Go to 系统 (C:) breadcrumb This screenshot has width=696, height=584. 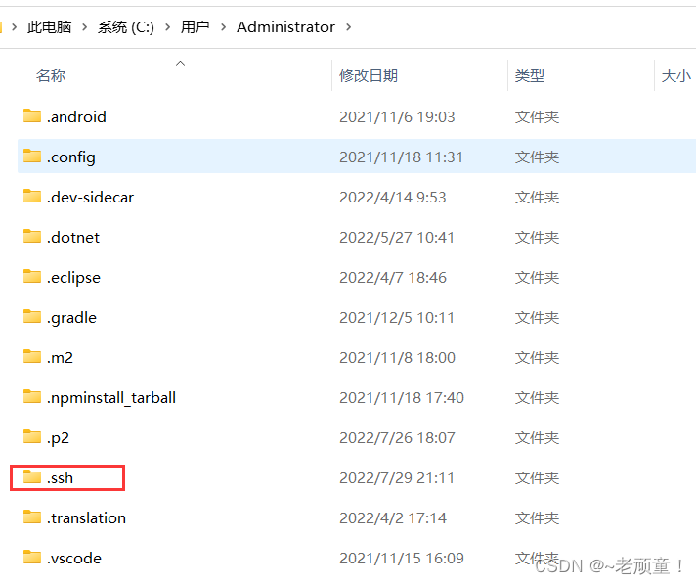tap(126, 27)
